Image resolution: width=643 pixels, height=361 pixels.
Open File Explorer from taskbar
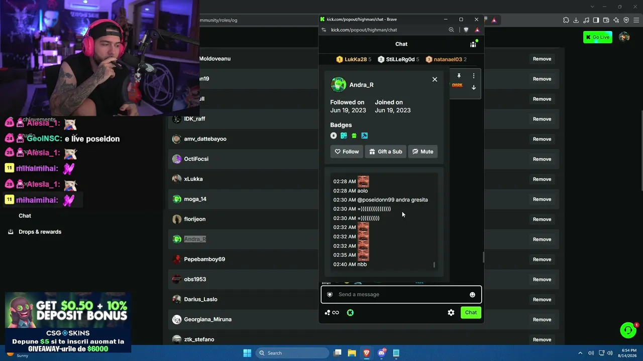[352, 353]
